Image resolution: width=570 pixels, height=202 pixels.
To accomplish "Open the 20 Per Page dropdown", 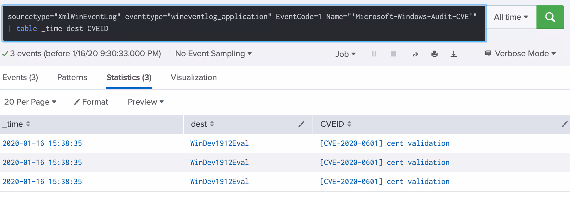I will 30,102.
